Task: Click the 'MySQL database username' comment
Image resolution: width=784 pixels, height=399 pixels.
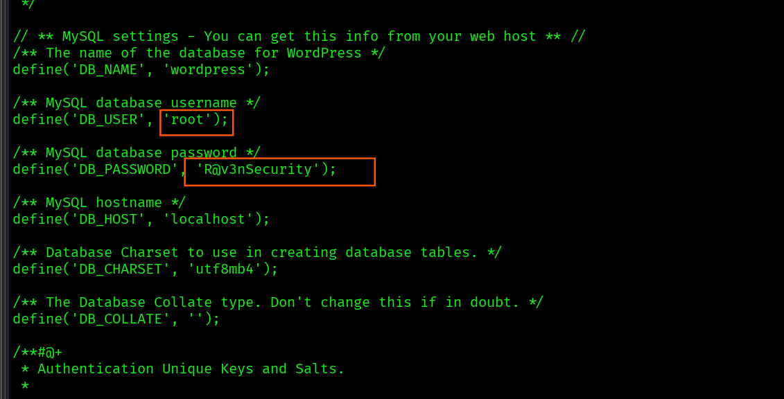Action: (137, 103)
